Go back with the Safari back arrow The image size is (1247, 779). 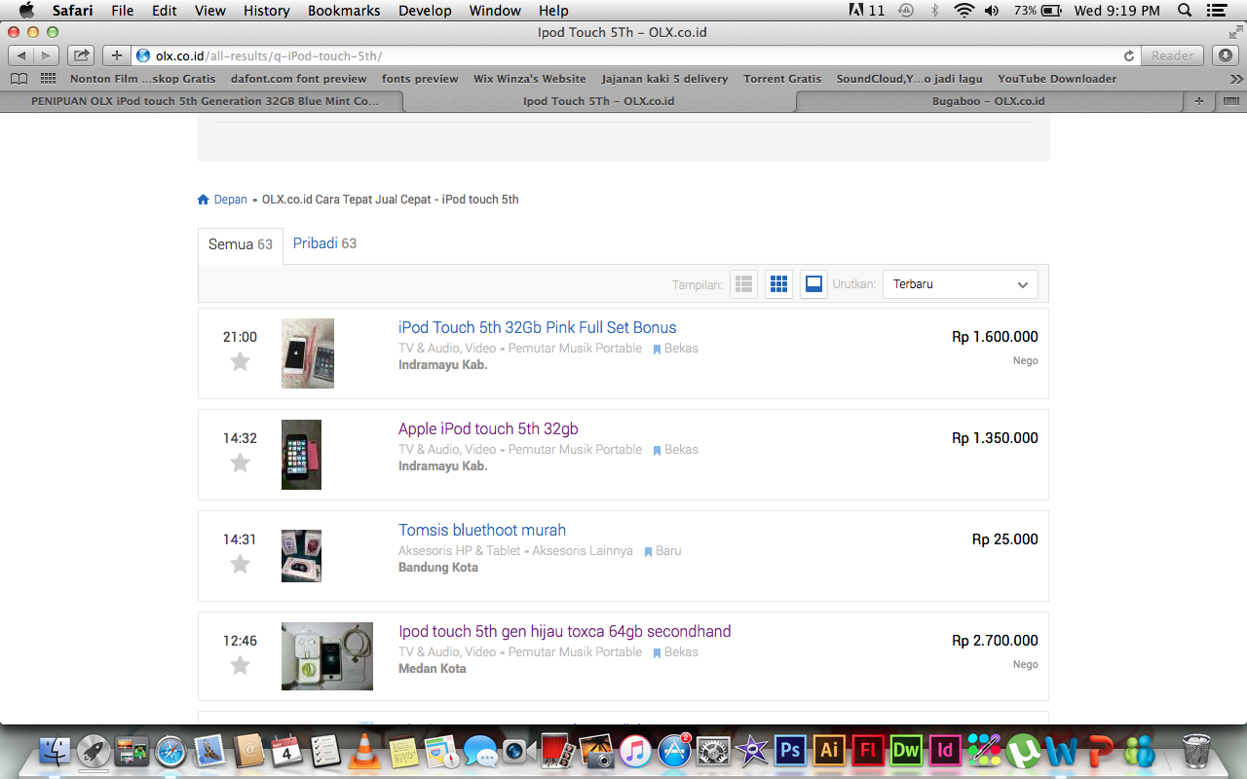21,56
